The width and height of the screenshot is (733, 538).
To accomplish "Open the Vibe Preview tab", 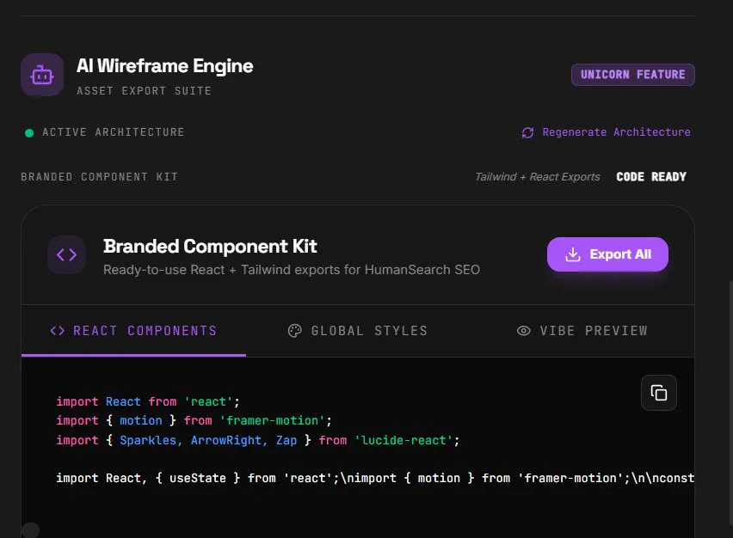I will pyautogui.click(x=582, y=331).
